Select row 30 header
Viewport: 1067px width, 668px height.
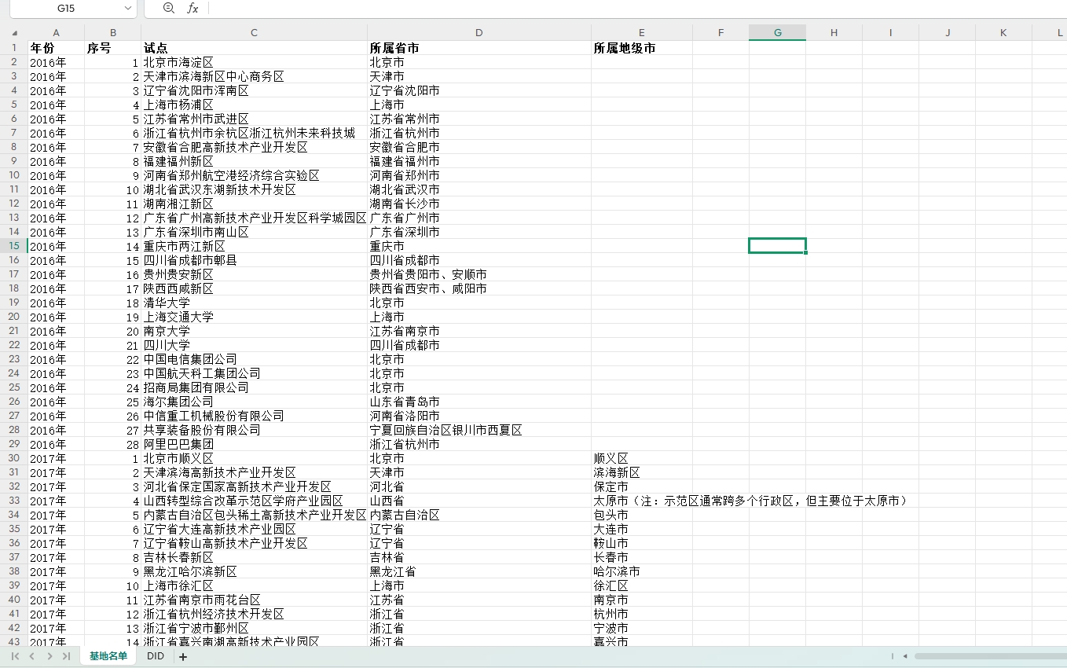[14, 458]
